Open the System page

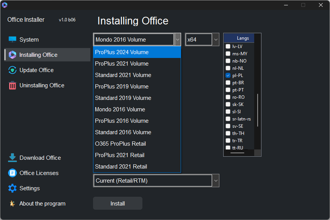(47, 40)
